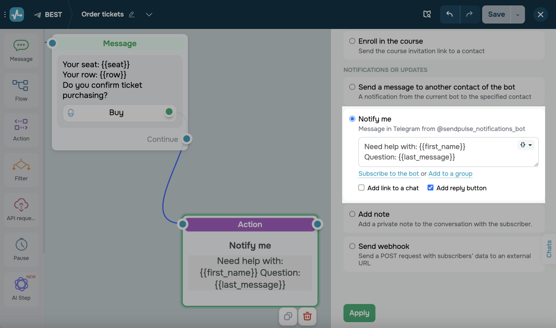The width and height of the screenshot is (556, 328).
Task: Expand the Order tickets flow chevron
Action: [149, 14]
